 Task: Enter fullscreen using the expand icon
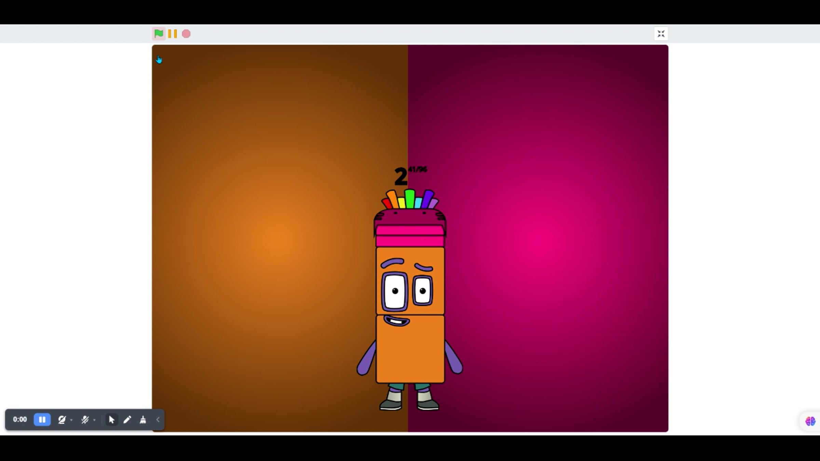tap(661, 33)
